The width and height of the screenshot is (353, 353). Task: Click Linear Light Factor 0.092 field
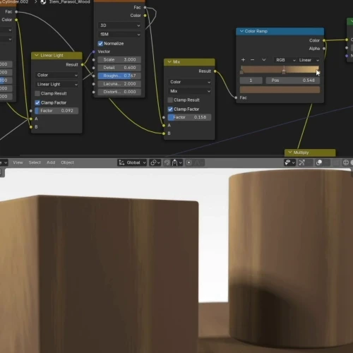click(56, 111)
